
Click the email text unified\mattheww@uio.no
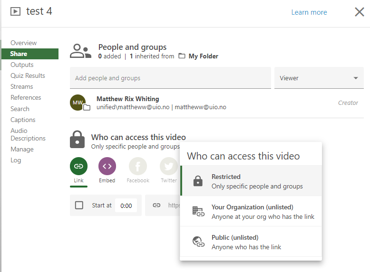(x=133, y=107)
